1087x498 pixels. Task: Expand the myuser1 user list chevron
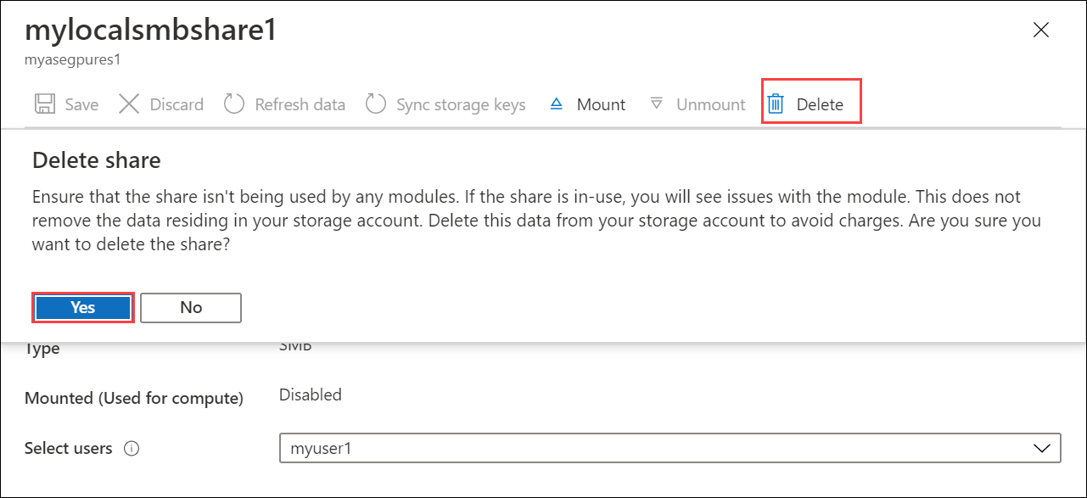pos(1041,448)
